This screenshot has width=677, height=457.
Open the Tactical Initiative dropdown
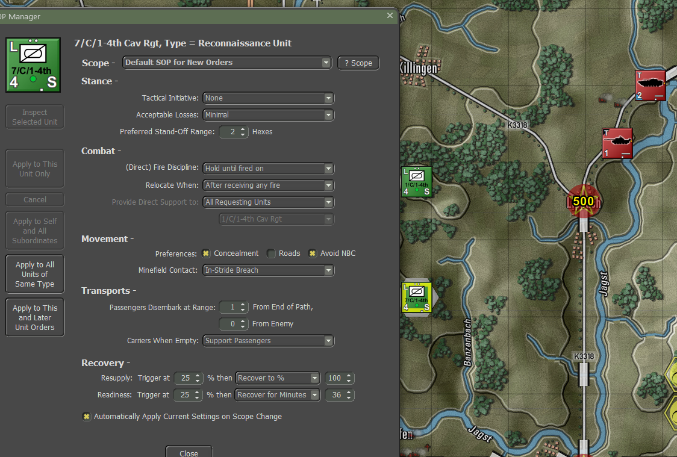click(269, 98)
